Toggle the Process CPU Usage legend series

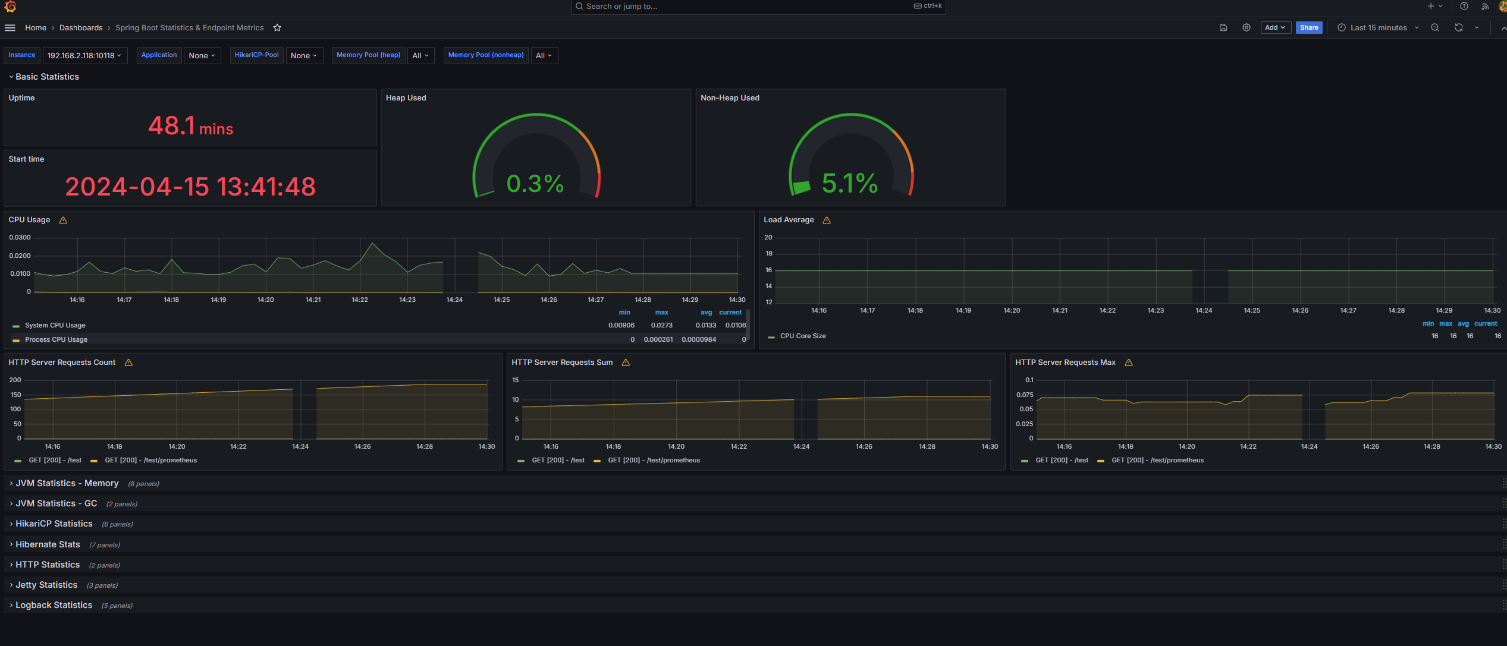[x=56, y=340]
